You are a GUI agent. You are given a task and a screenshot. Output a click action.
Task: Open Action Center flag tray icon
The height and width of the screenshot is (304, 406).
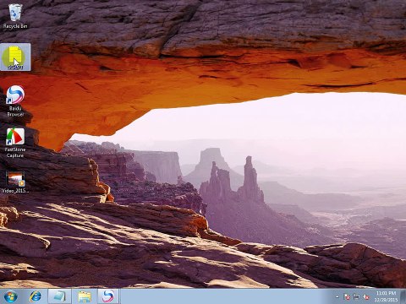click(348, 296)
